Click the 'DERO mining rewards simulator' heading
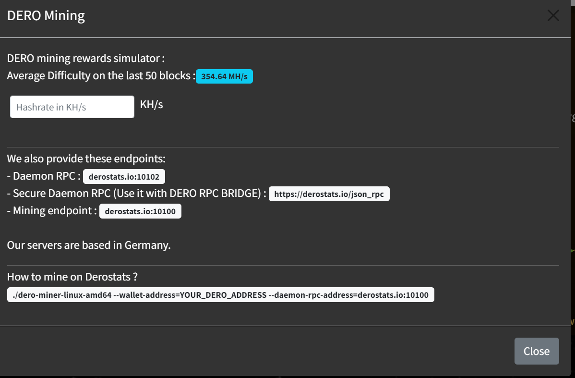Viewport: 575px width, 378px height. (86, 58)
